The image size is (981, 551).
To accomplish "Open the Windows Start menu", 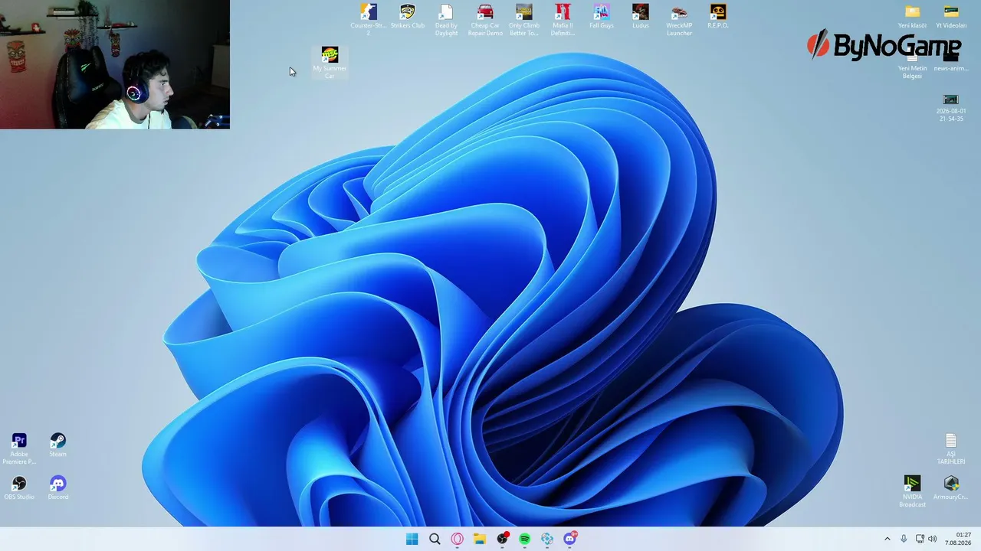I will (x=412, y=539).
